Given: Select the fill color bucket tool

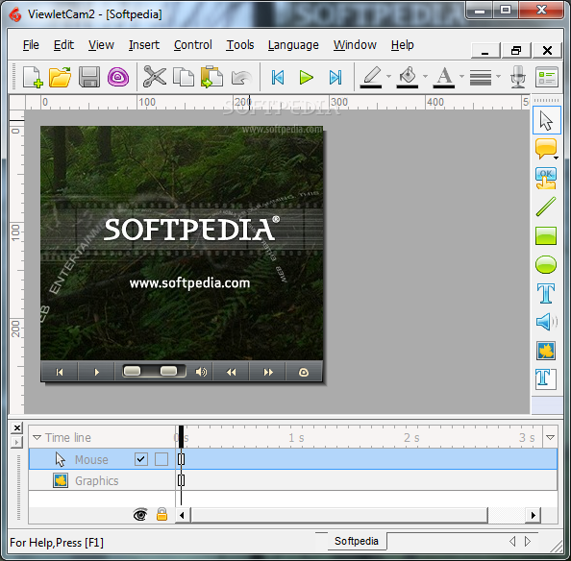Looking at the screenshot, I should pos(408,77).
